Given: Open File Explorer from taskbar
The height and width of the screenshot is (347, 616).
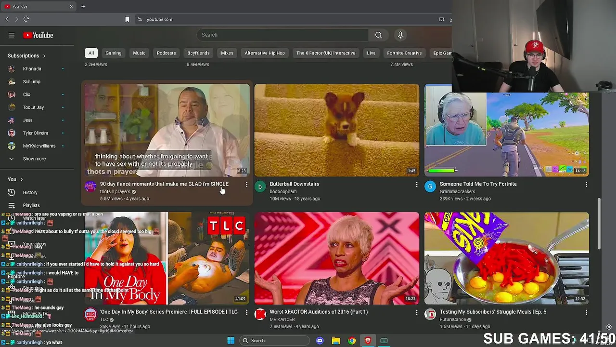Looking at the screenshot, I should point(336,341).
